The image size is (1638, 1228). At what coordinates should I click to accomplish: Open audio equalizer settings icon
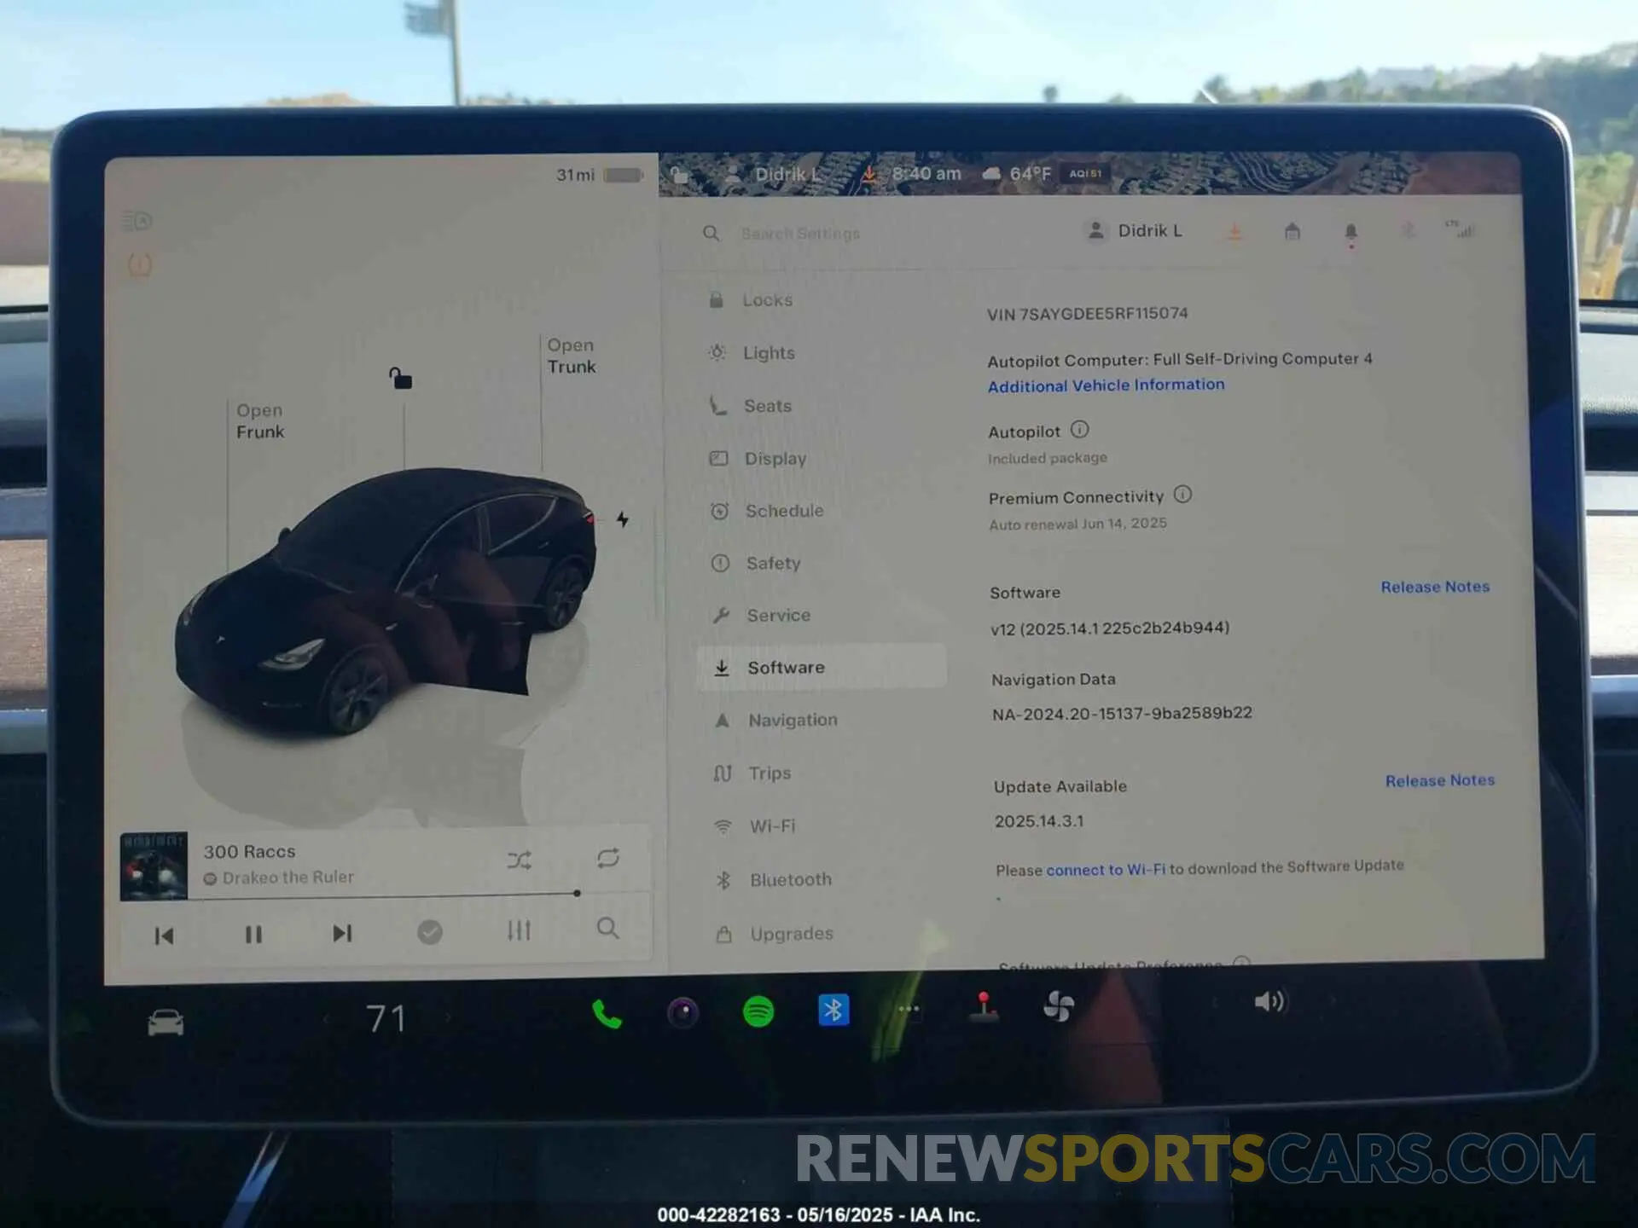point(519,930)
